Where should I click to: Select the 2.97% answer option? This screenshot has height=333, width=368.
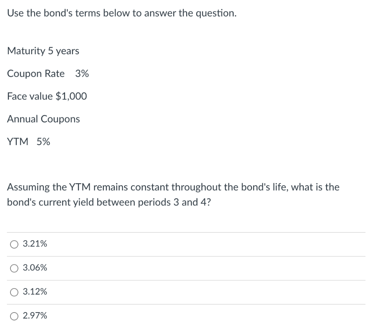[14, 316]
